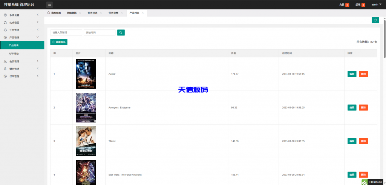Open the admin user dropdown

pos(376,5)
